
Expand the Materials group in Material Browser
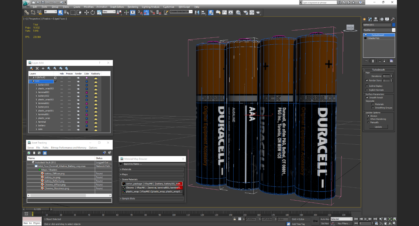point(152,169)
